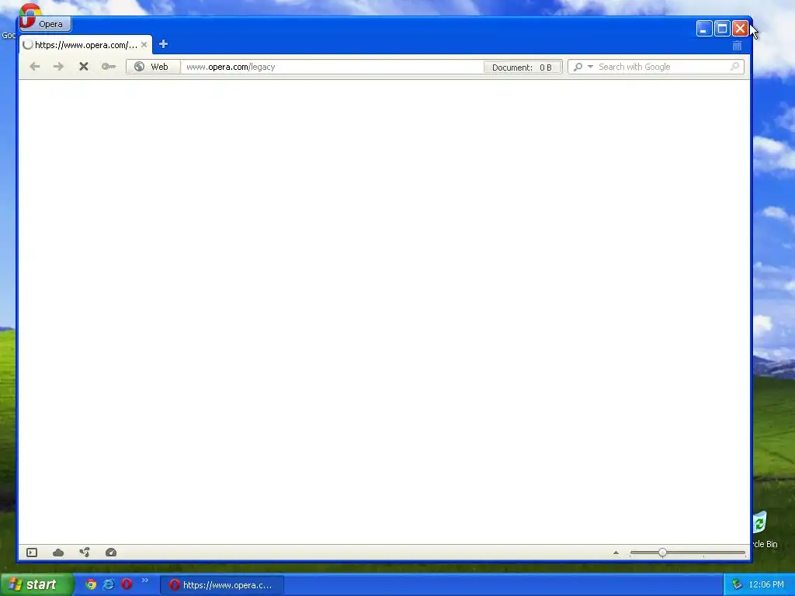Adjust the zoom slider handle
Viewport: 795px width, 596px height.
[663, 553]
